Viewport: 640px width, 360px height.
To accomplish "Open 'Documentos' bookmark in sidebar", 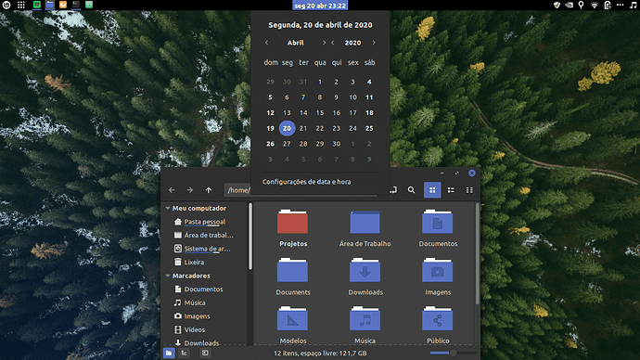I will [x=203, y=289].
